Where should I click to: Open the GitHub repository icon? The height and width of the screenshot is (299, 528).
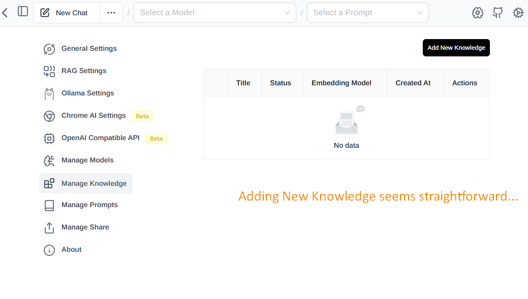tap(498, 13)
